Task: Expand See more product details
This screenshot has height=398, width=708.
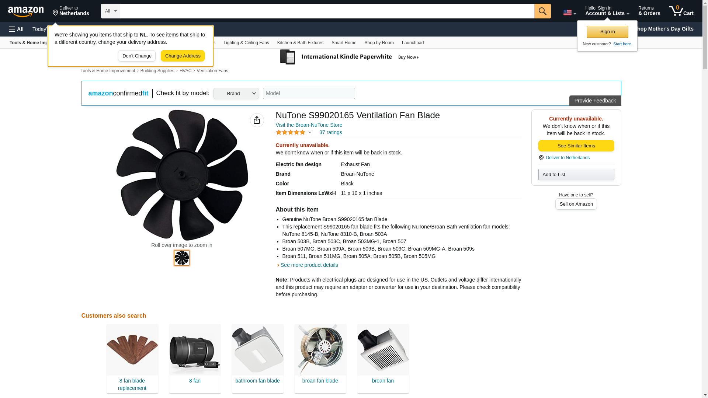Action: tap(309, 265)
